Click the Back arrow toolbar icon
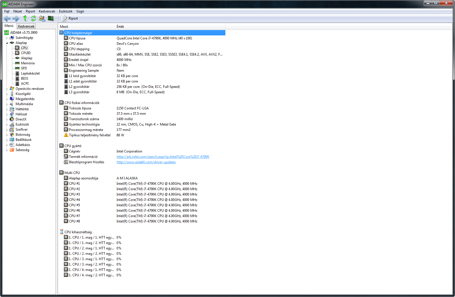 (x=7, y=18)
